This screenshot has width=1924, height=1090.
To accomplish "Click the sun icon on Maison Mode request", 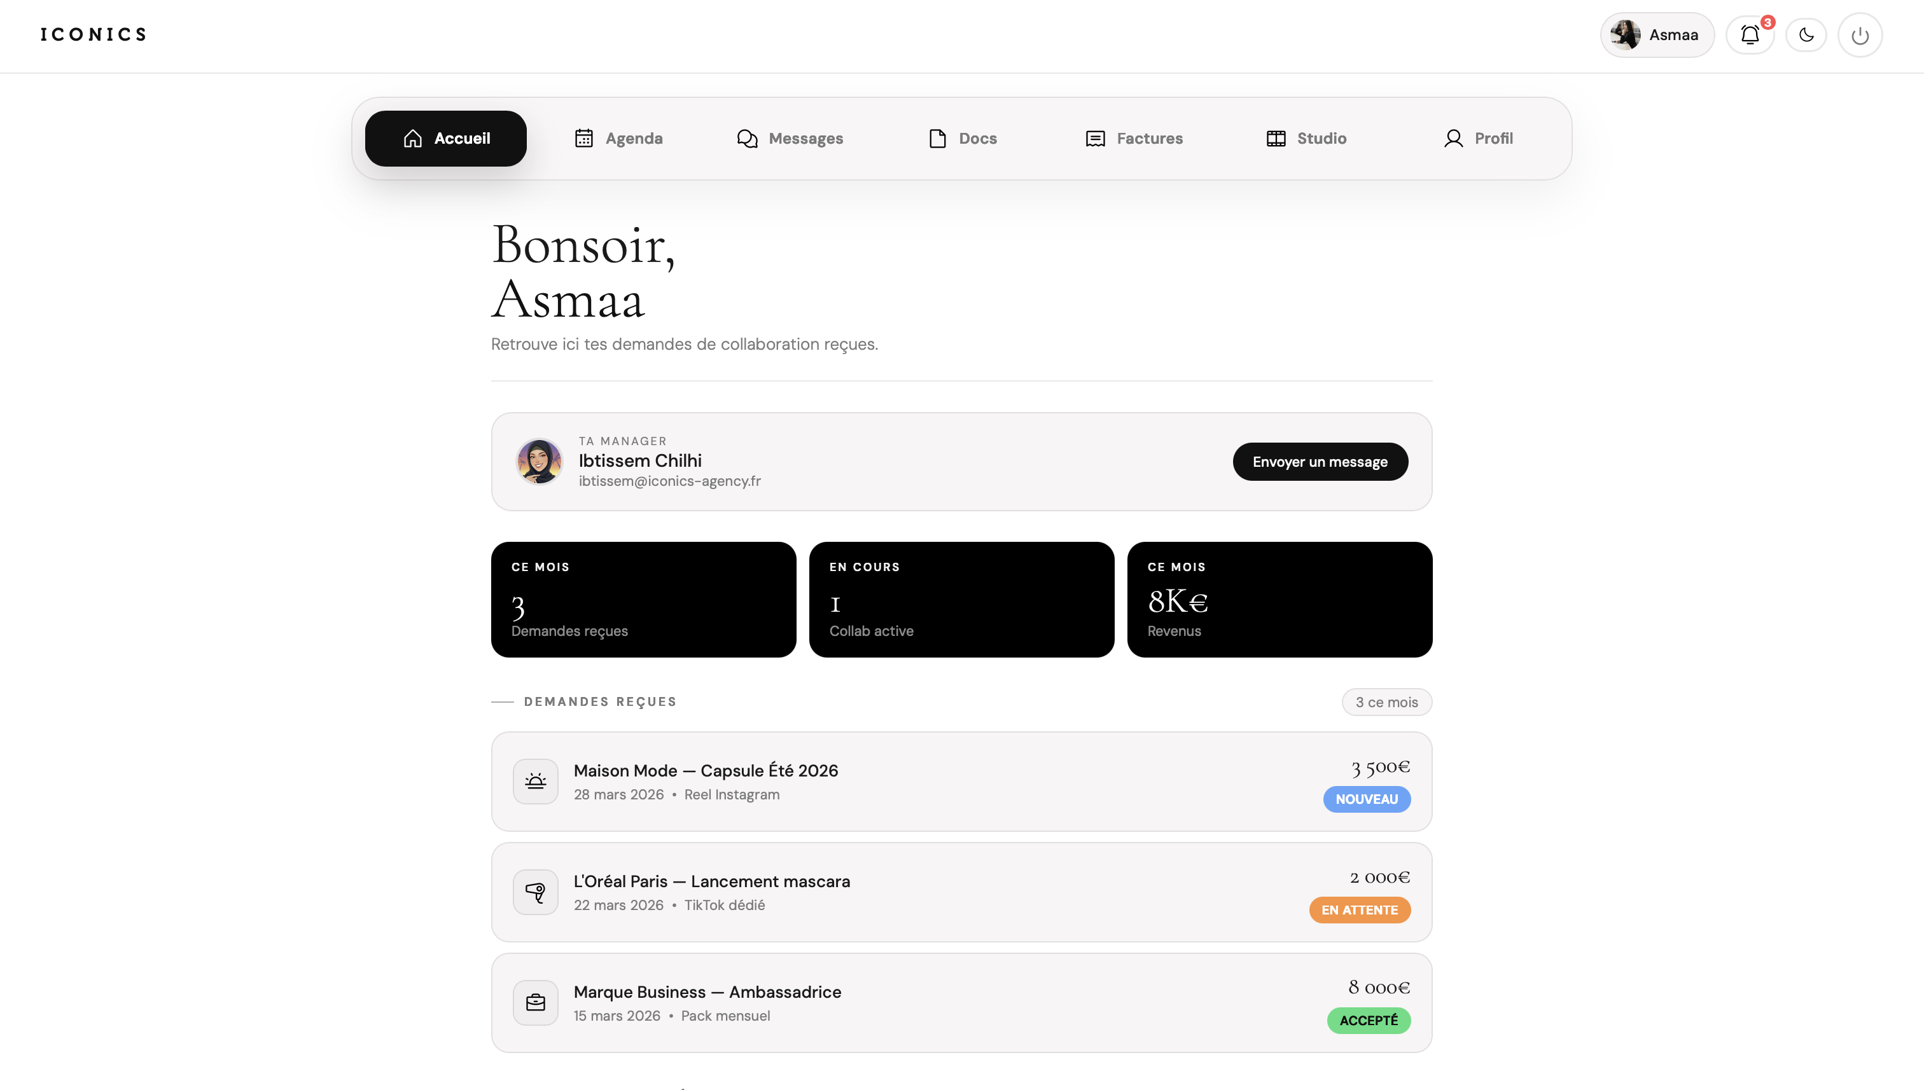I will 536,781.
